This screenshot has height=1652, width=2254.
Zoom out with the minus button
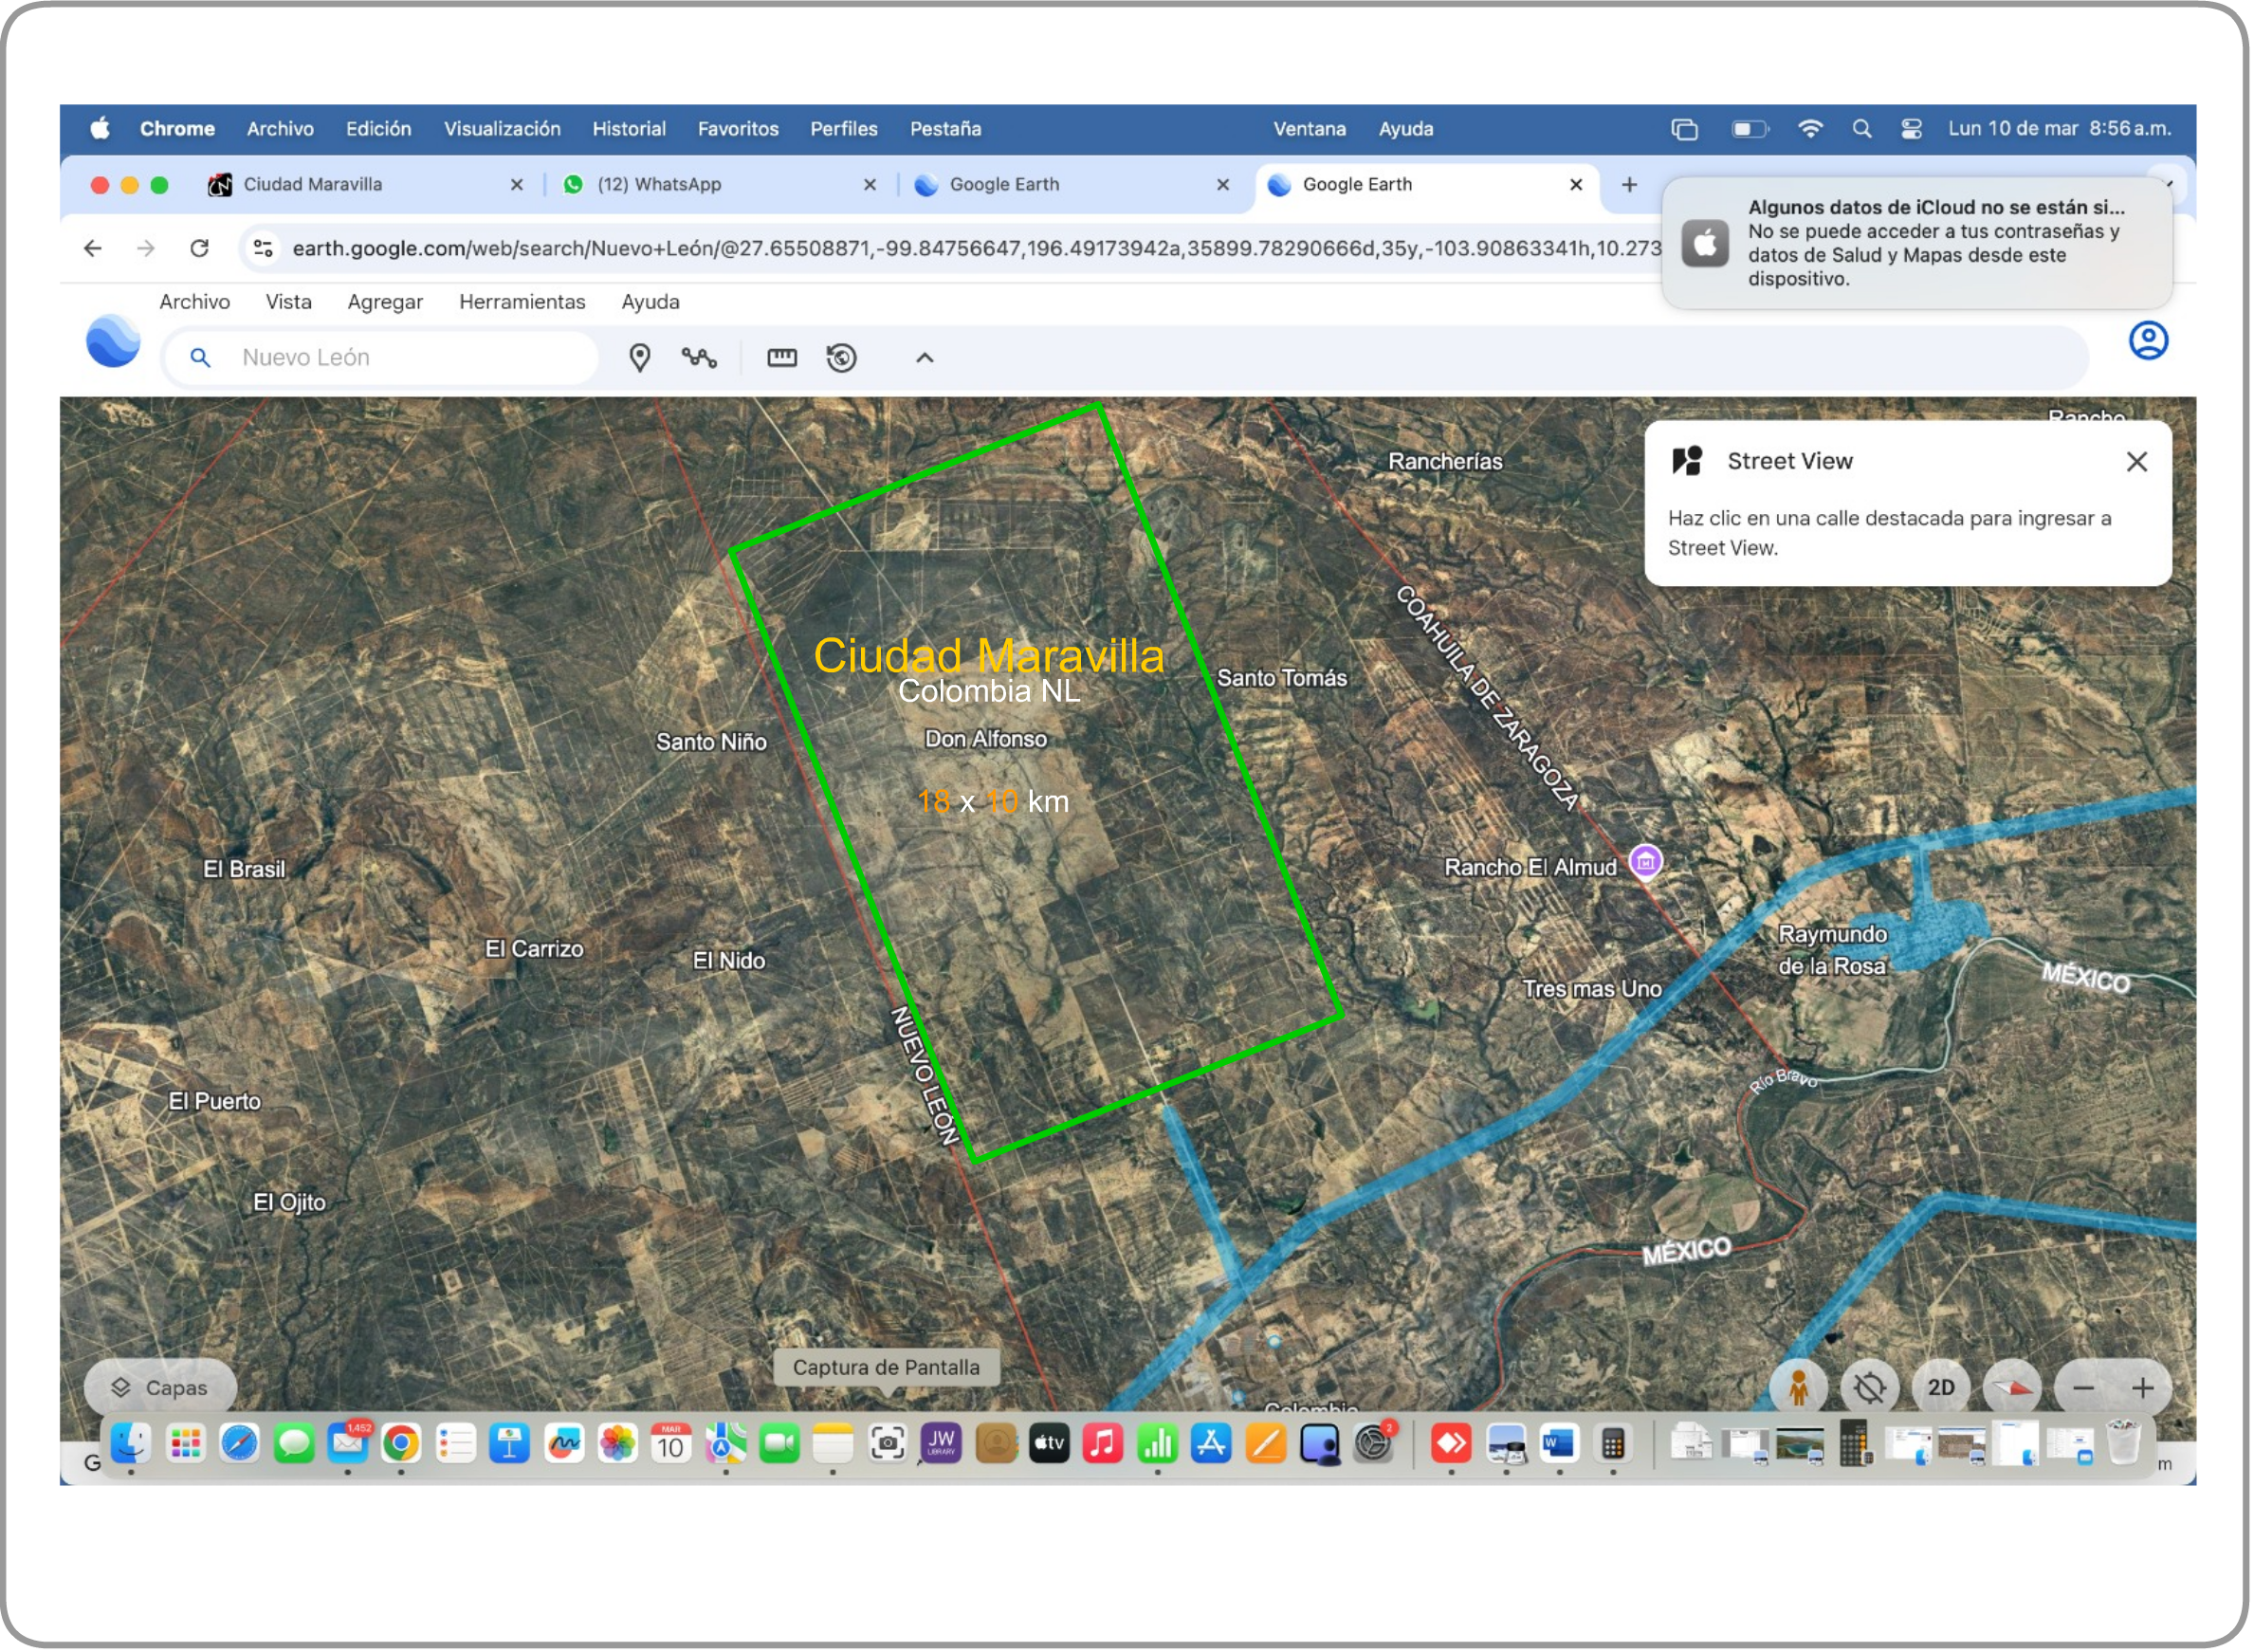point(2084,1388)
